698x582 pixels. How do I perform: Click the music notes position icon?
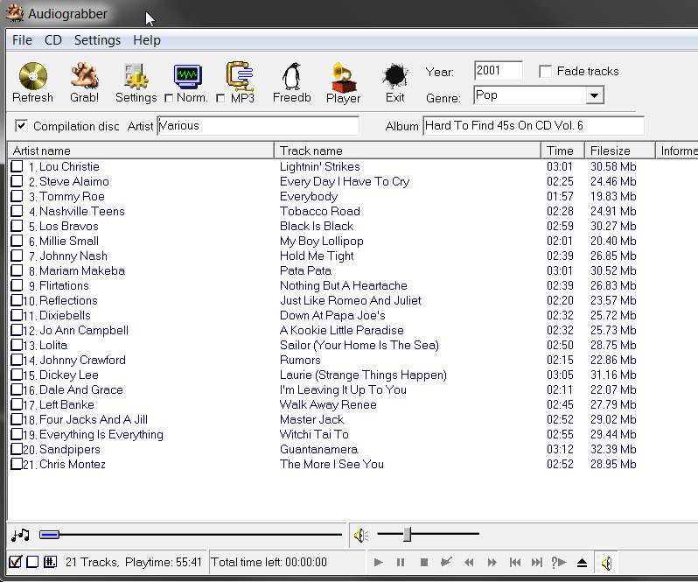tap(20, 535)
